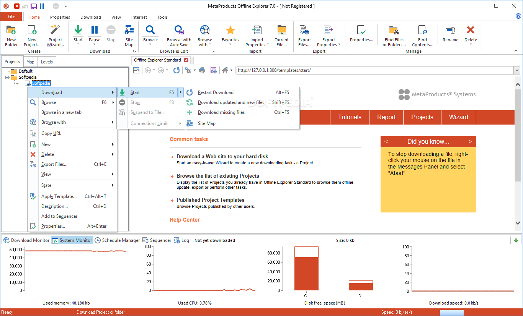Click the green arrow at monitor panel right

pyautogui.click(x=516, y=240)
